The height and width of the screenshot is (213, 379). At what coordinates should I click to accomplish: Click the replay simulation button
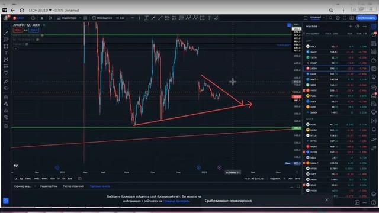[x=120, y=18]
